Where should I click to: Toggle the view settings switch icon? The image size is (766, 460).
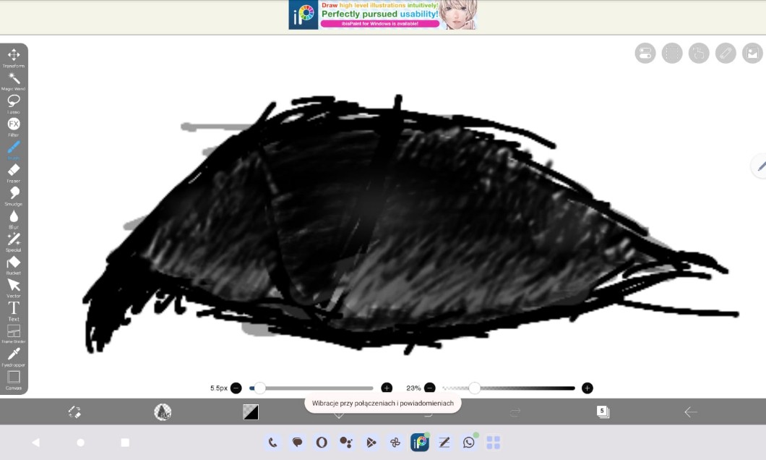pyautogui.click(x=645, y=53)
